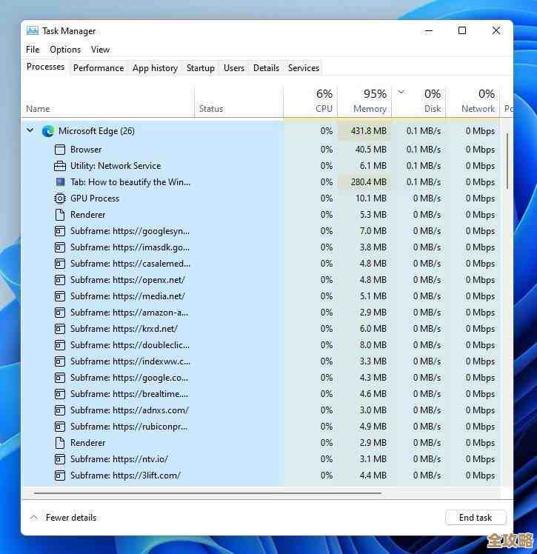Image resolution: width=537 pixels, height=554 pixels.
Task: Click the imasdk.go subframe icon
Action: click(x=60, y=247)
